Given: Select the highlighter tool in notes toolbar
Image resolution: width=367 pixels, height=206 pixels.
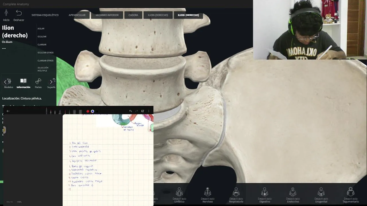Looking at the screenshot, I should coord(60,112).
